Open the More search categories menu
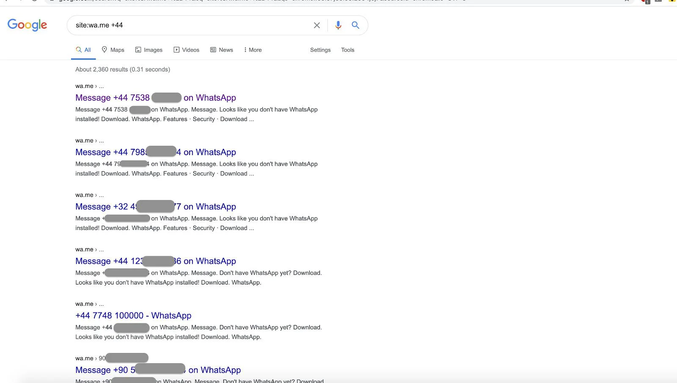The height and width of the screenshot is (383, 677). click(x=253, y=50)
